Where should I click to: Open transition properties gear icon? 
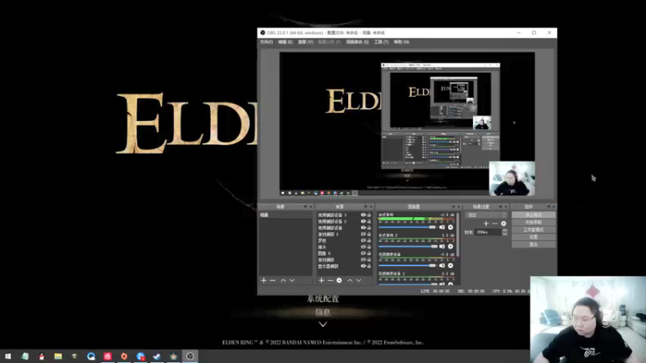tap(503, 223)
